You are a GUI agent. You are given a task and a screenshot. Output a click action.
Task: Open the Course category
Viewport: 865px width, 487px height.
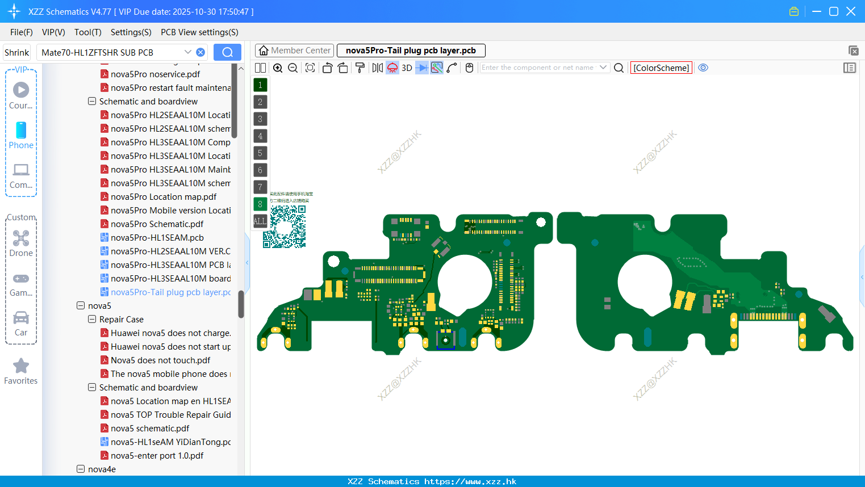pos(21,96)
